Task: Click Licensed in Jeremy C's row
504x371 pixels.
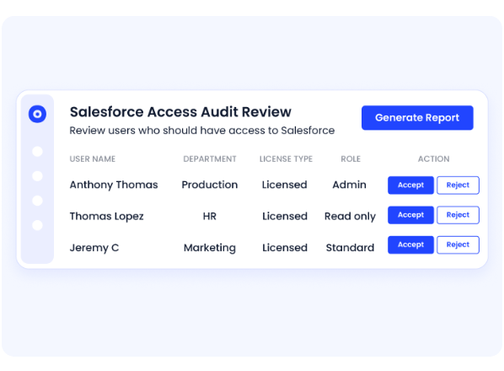Action: click(x=285, y=248)
